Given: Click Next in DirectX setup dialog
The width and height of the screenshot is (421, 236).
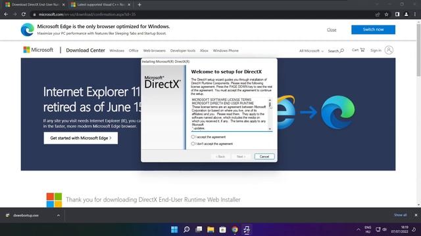Looking at the screenshot, I should pyautogui.click(x=241, y=157).
